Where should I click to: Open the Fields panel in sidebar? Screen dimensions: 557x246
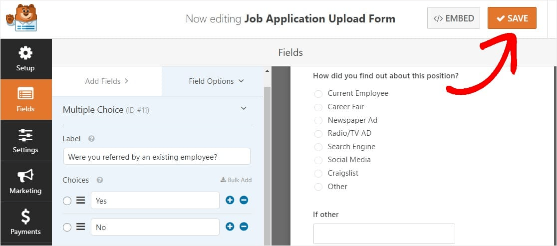click(x=25, y=100)
